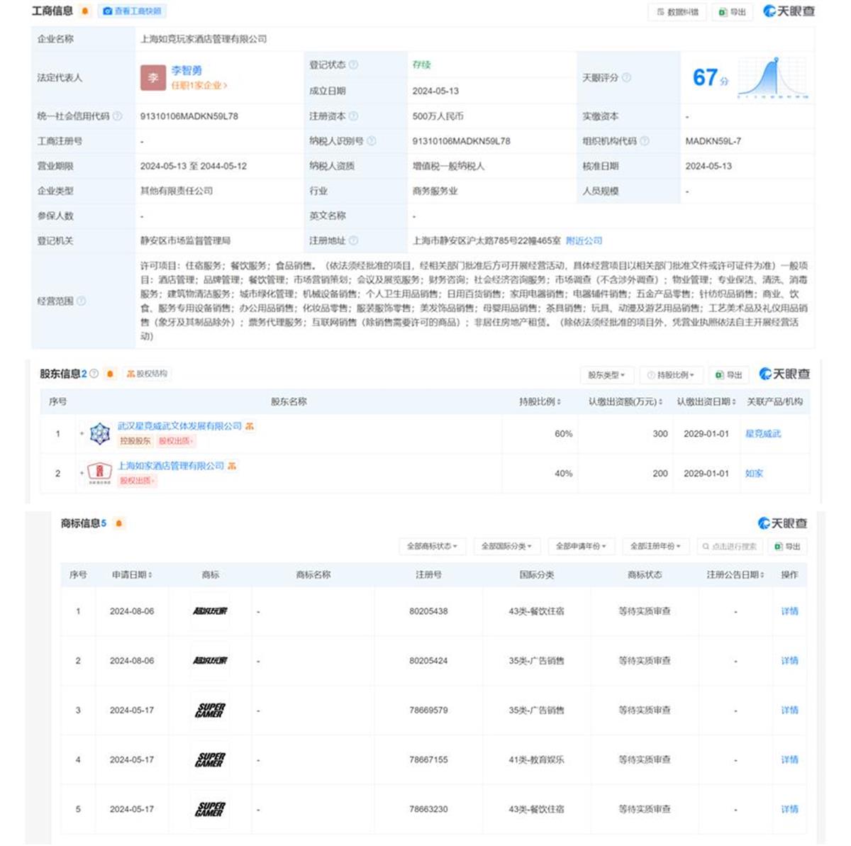Click the 点击进行搜索 trademark search field
This screenshot has width=851, height=846.
730,547
